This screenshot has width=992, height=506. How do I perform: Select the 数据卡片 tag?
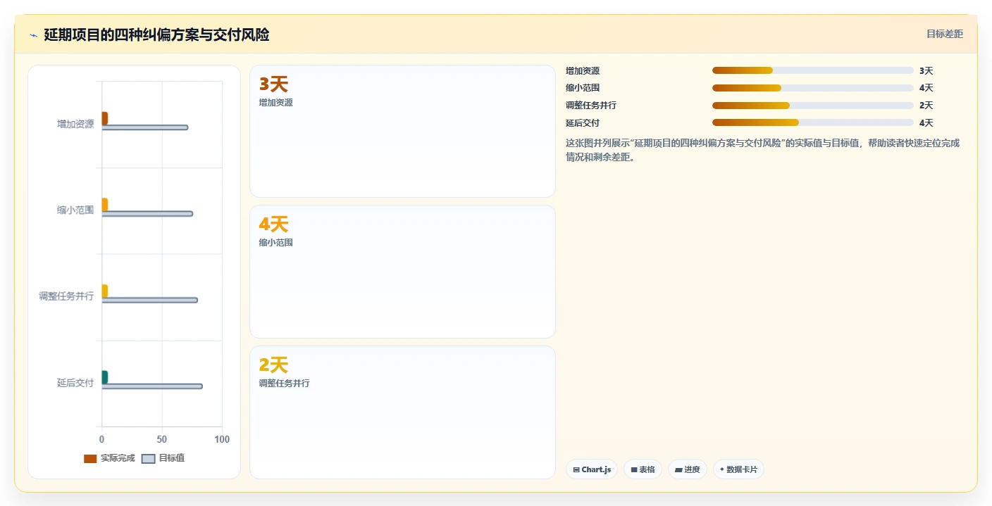coord(738,469)
